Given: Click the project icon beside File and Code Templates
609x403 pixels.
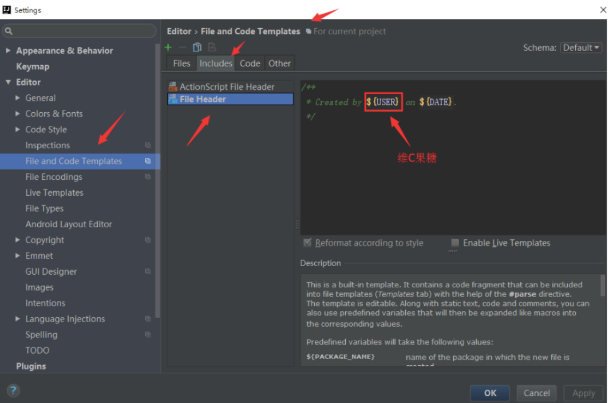Looking at the screenshot, I should click(x=148, y=161).
